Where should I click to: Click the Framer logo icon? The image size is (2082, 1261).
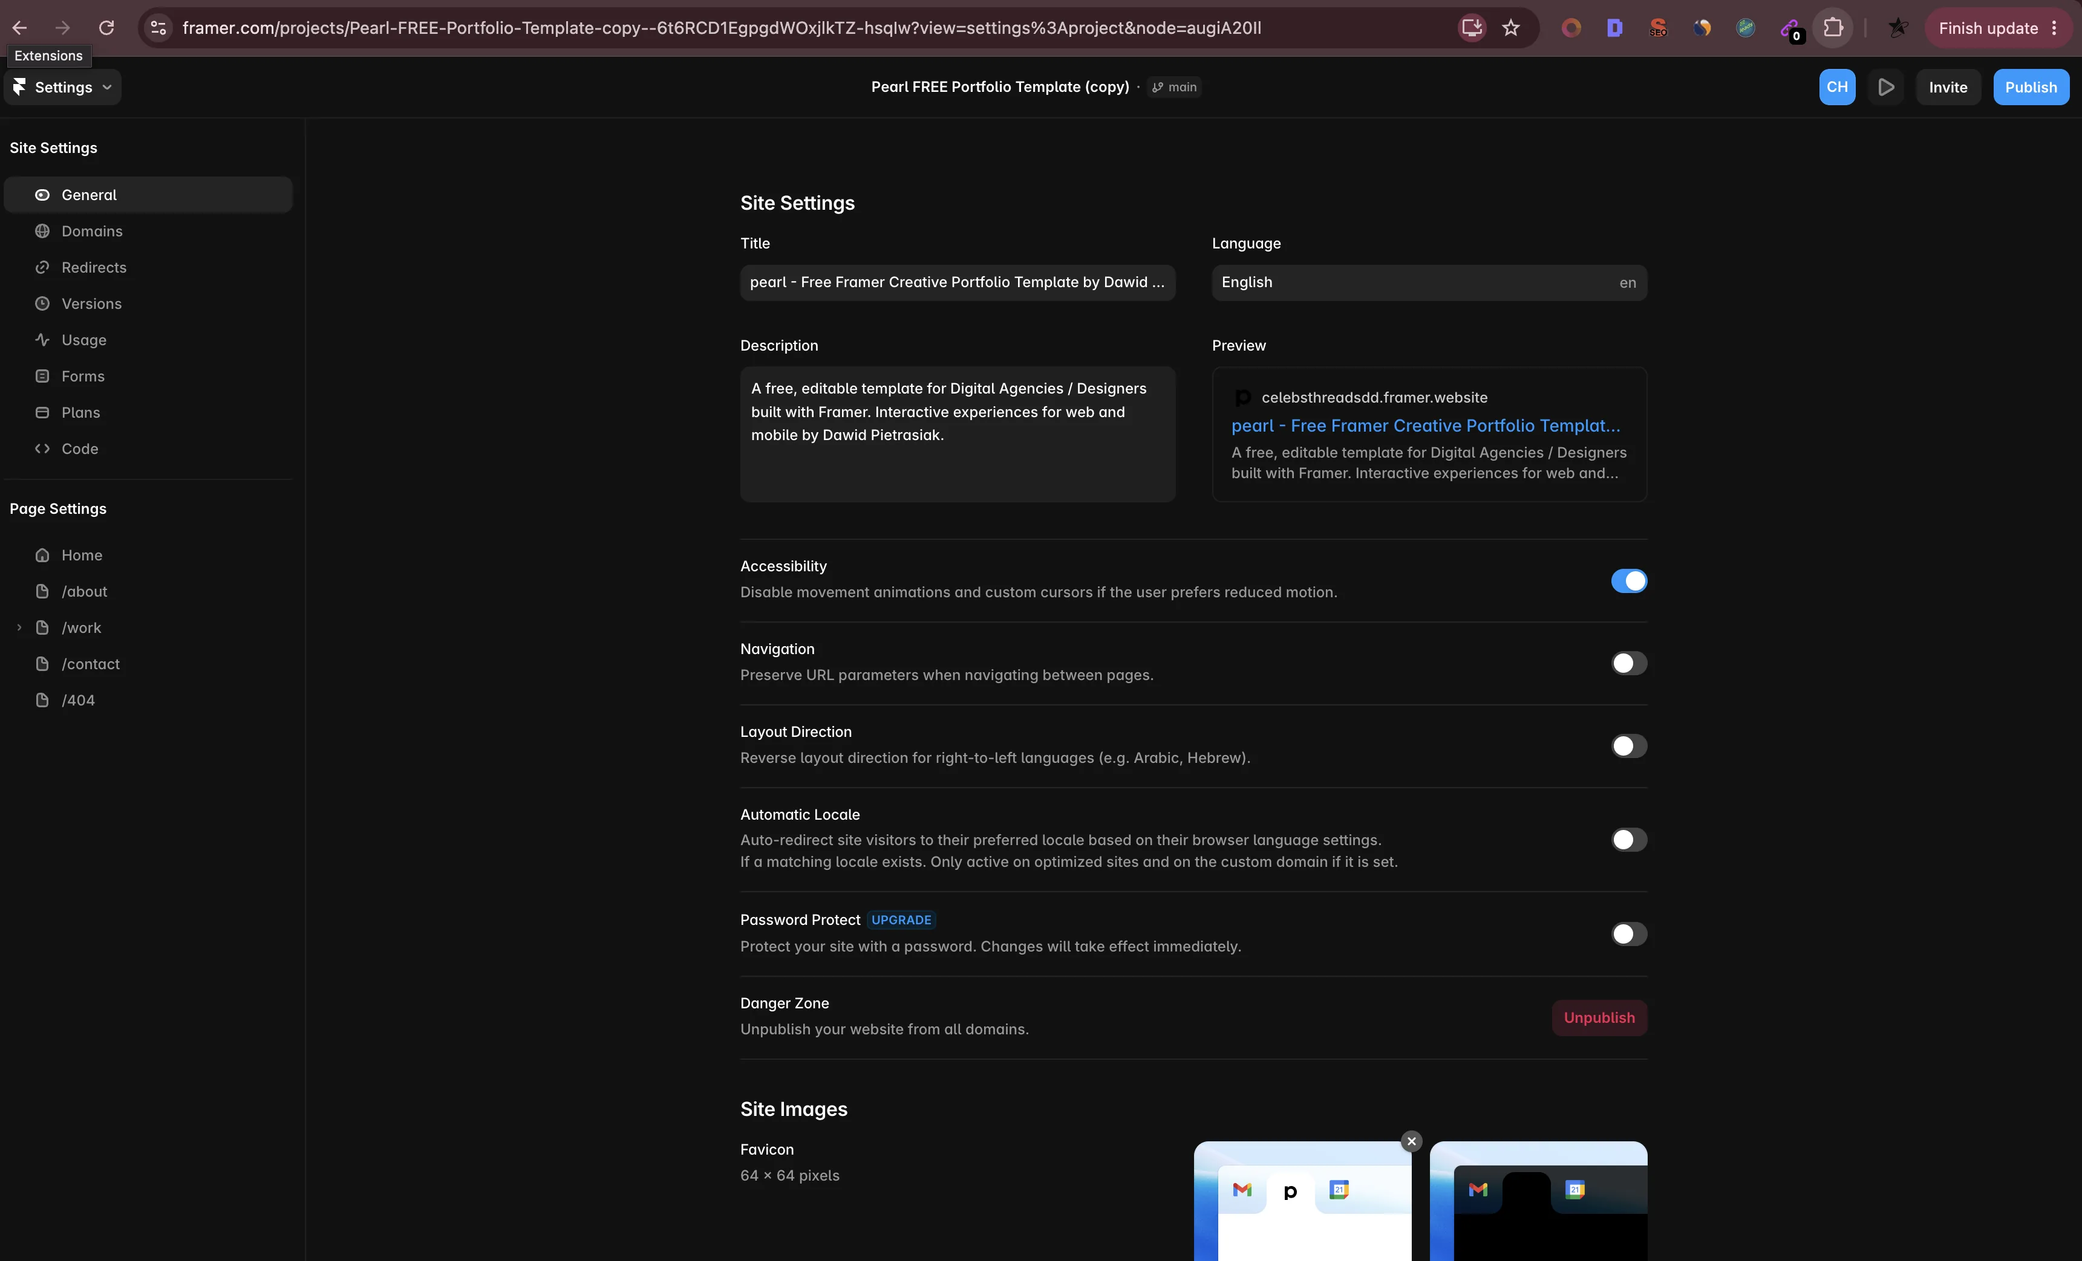[19, 87]
